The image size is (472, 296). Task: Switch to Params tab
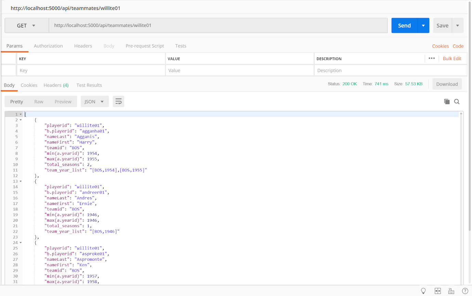coord(14,46)
